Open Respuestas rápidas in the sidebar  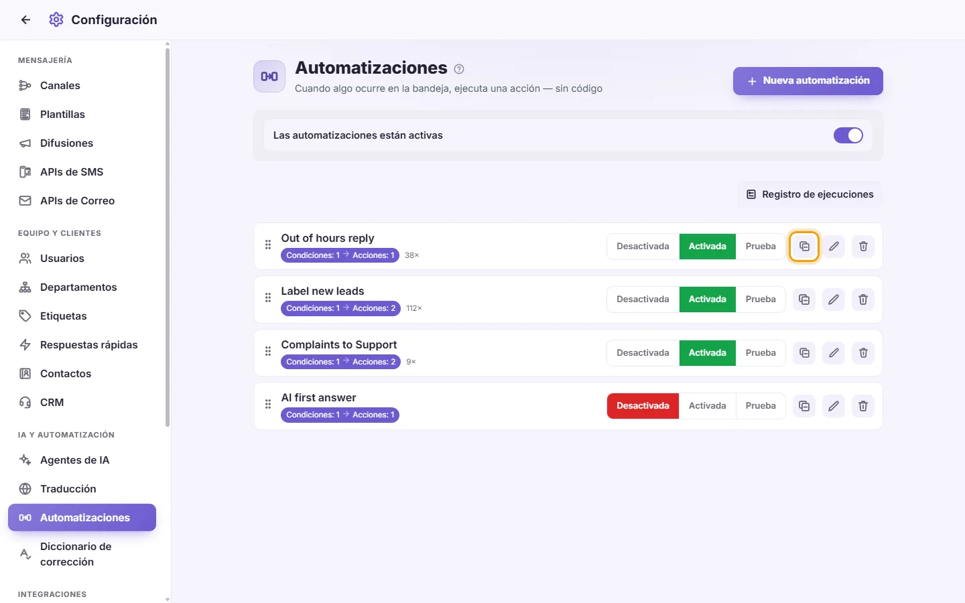[x=82, y=345]
